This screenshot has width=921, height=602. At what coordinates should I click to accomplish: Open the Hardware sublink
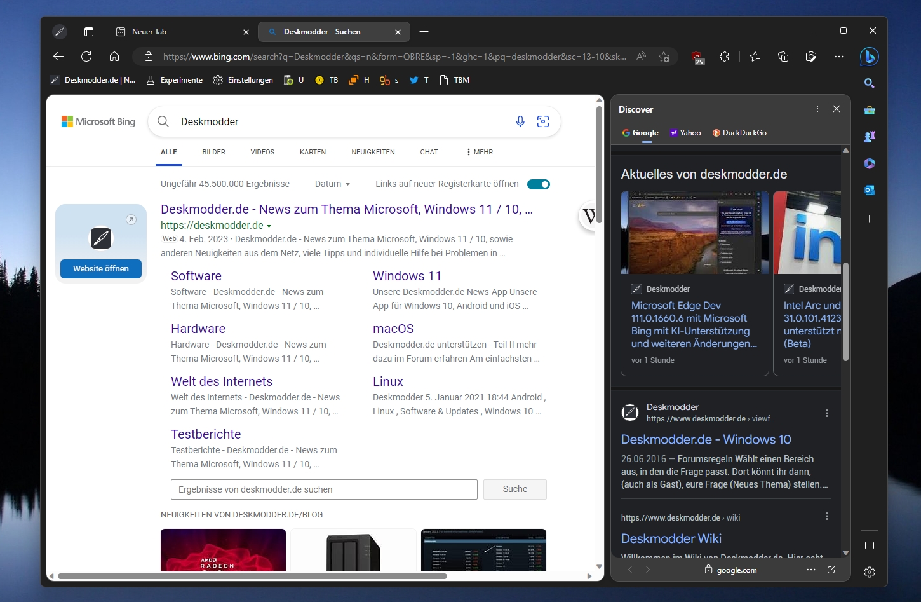coord(198,329)
